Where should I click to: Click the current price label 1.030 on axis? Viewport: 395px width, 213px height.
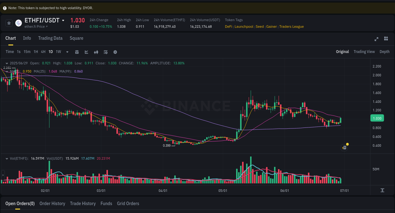coord(377,118)
